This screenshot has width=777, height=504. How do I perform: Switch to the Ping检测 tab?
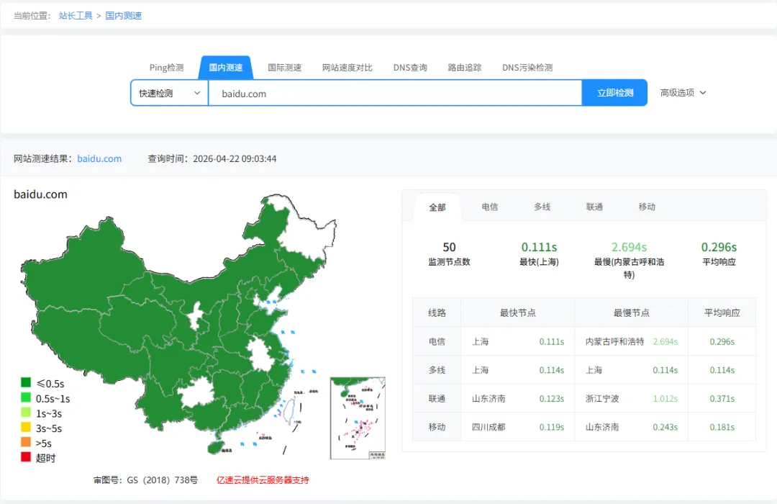[166, 68]
